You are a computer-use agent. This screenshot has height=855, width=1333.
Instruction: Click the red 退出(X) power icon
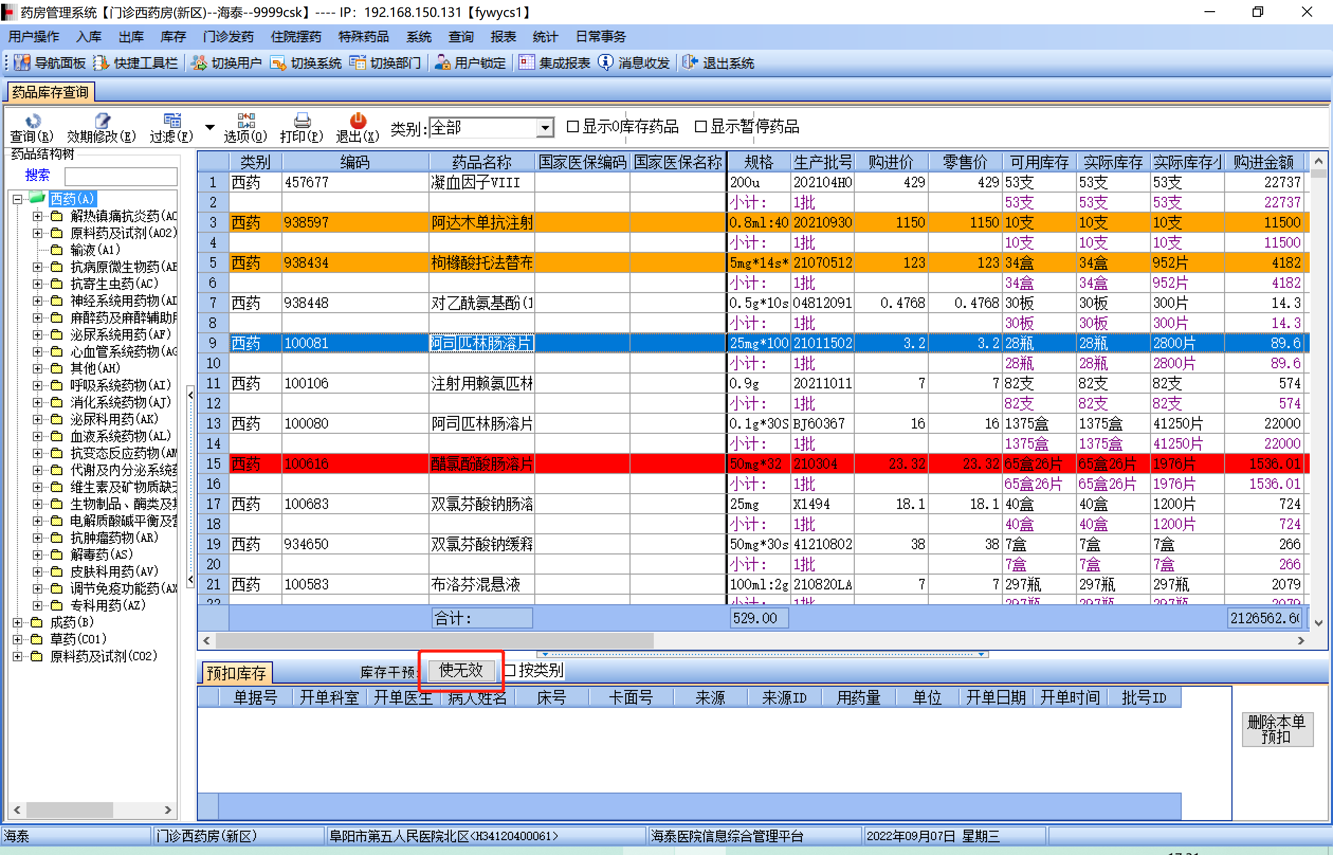pos(358,121)
